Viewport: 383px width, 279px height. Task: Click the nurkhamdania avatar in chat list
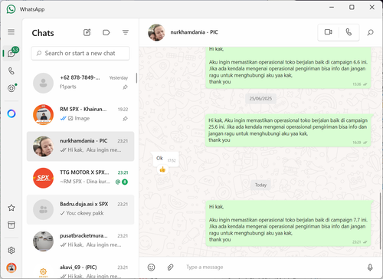tap(43, 146)
